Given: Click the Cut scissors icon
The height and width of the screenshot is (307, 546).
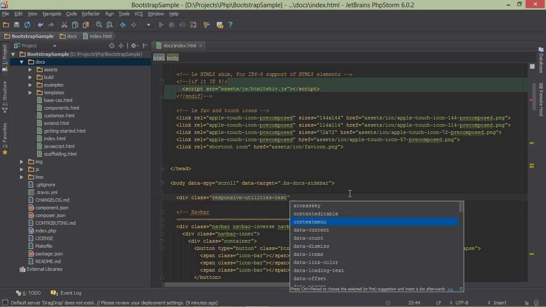Looking at the screenshot, I should (x=64, y=25).
